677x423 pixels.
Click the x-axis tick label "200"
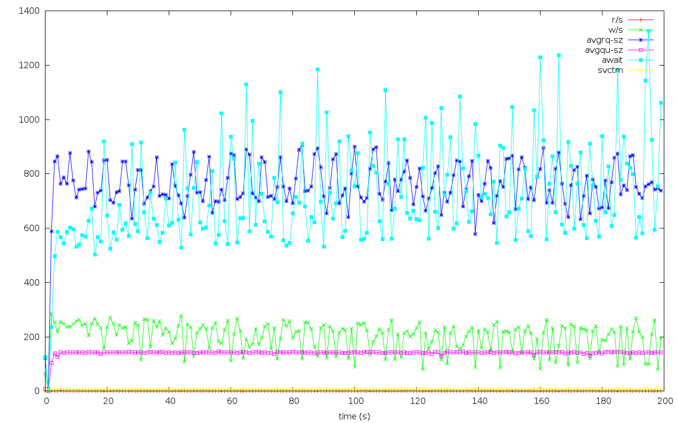pos(665,401)
